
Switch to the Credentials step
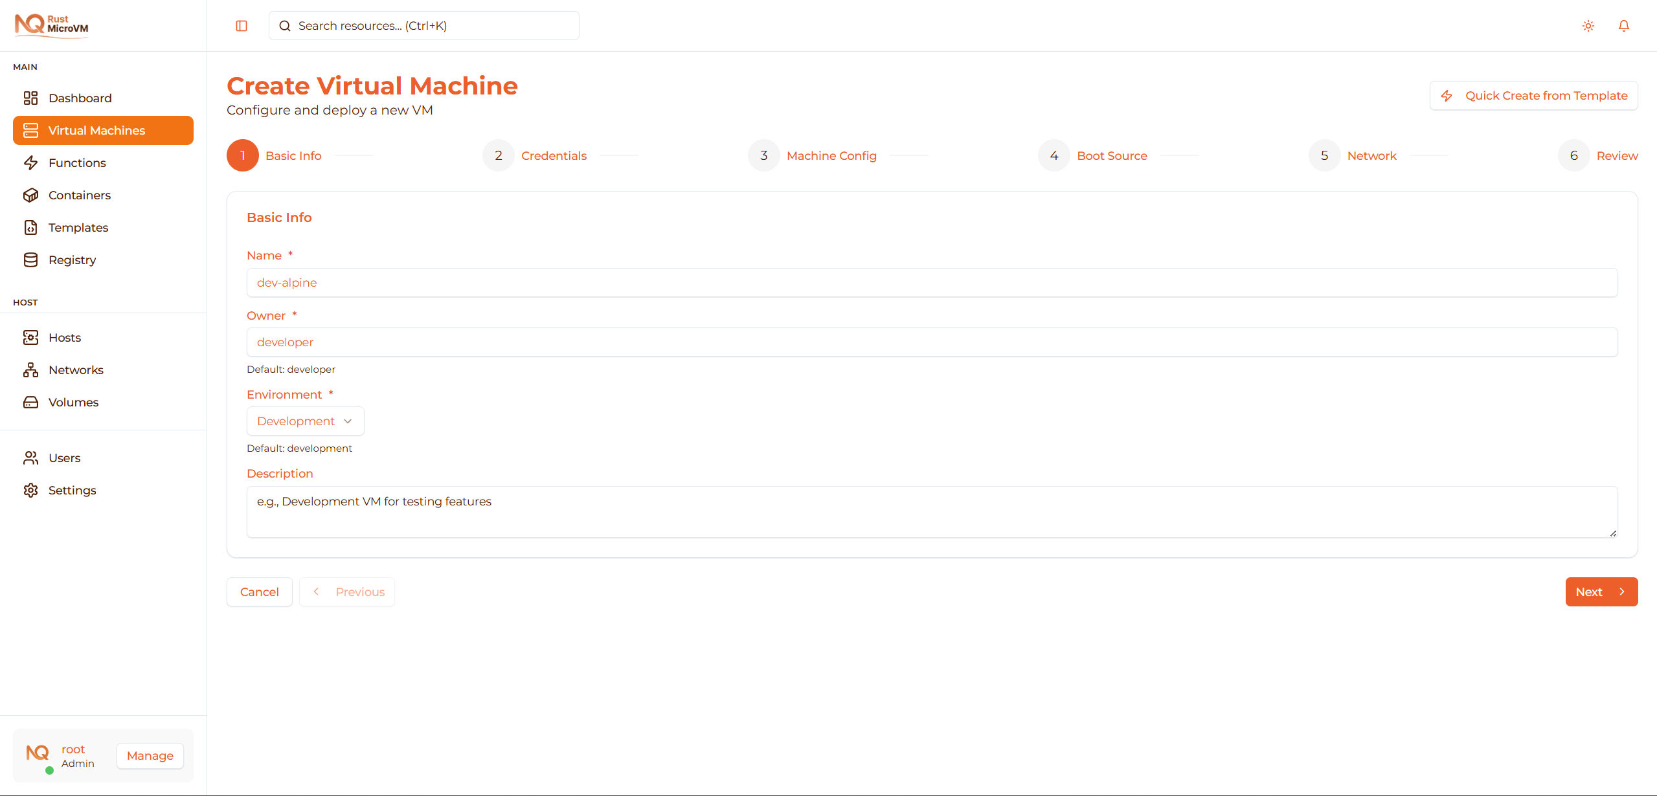tap(554, 155)
